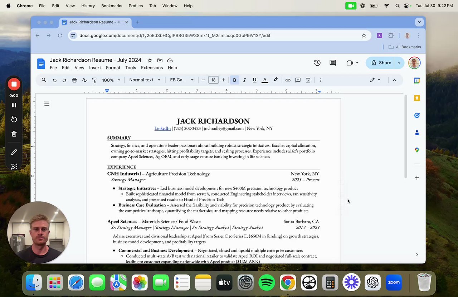Choose the text color

click(x=265, y=80)
